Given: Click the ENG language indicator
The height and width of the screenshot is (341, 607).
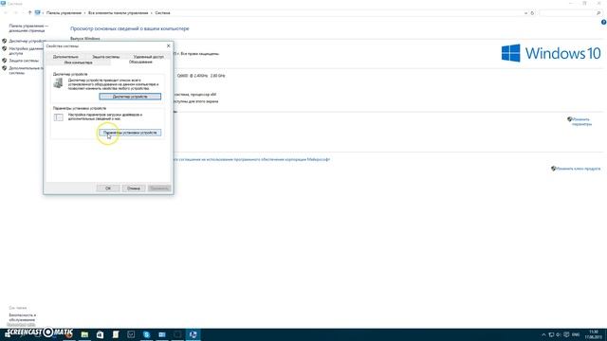Looking at the screenshot, I should pyautogui.click(x=576, y=334).
